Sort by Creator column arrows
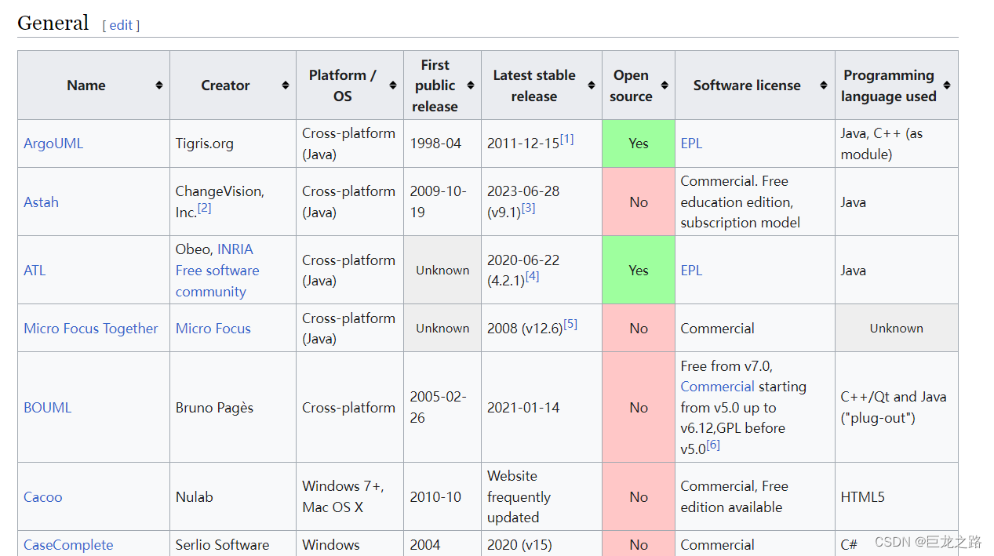 pyautogui.click(x=286, y=85)
